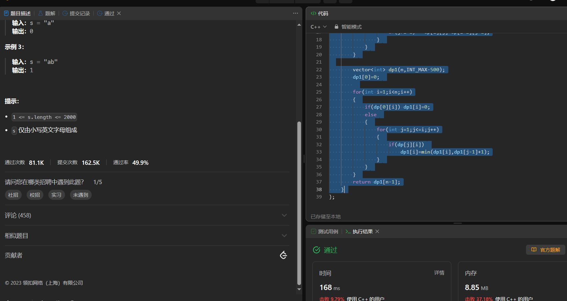Open the 题目描述 tab

click(x=17, y=13)
